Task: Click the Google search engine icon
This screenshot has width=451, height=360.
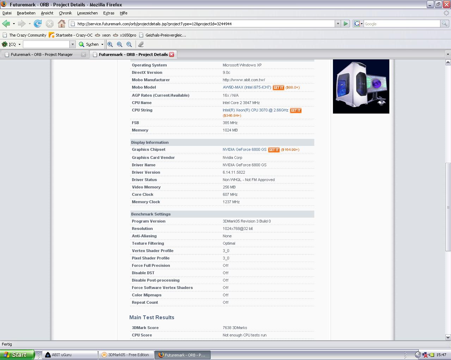Action: pyautogui.click(x=357, y=24)
